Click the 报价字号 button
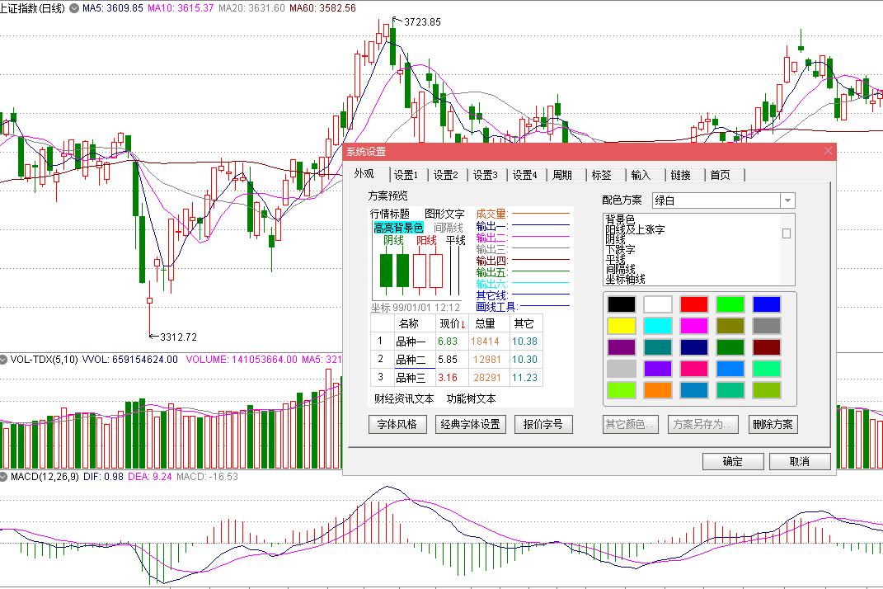The height and width of the screenshot is (589, 883). pos(543,425)
